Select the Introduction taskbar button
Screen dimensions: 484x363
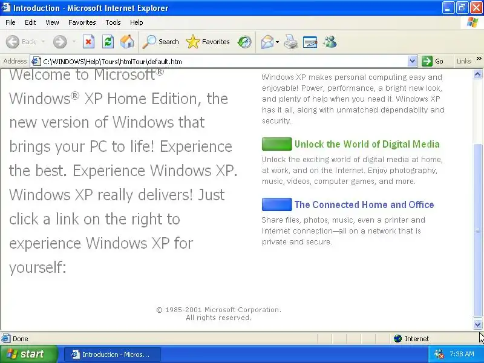[x=113, y=355]
